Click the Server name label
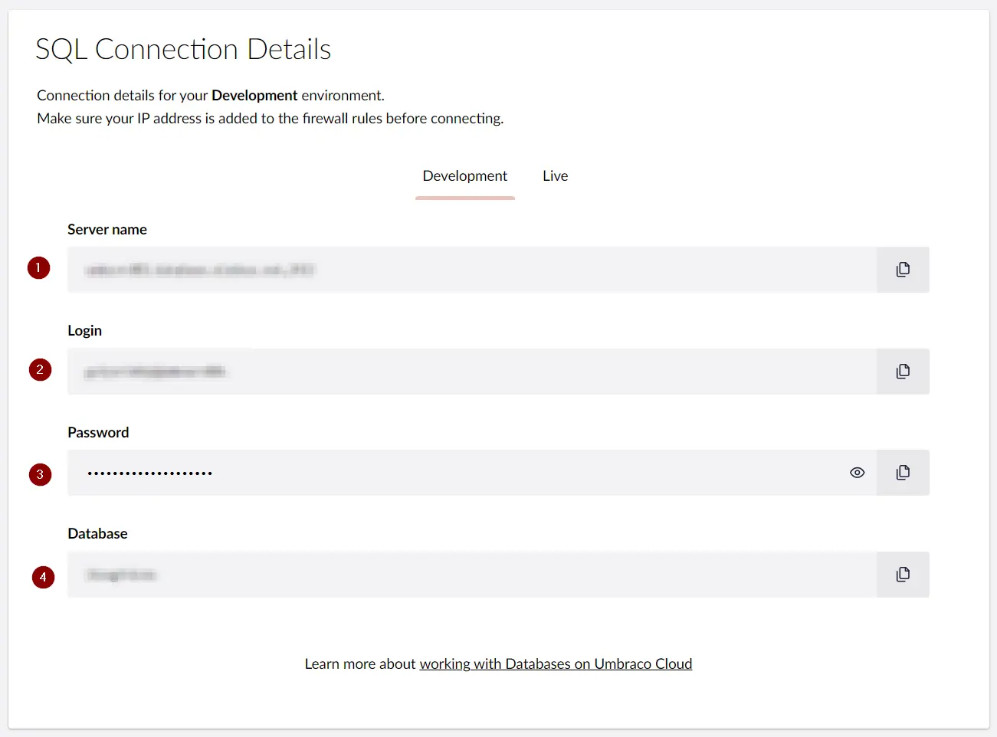Screen dimensions: 997x737 coord(107,230)
